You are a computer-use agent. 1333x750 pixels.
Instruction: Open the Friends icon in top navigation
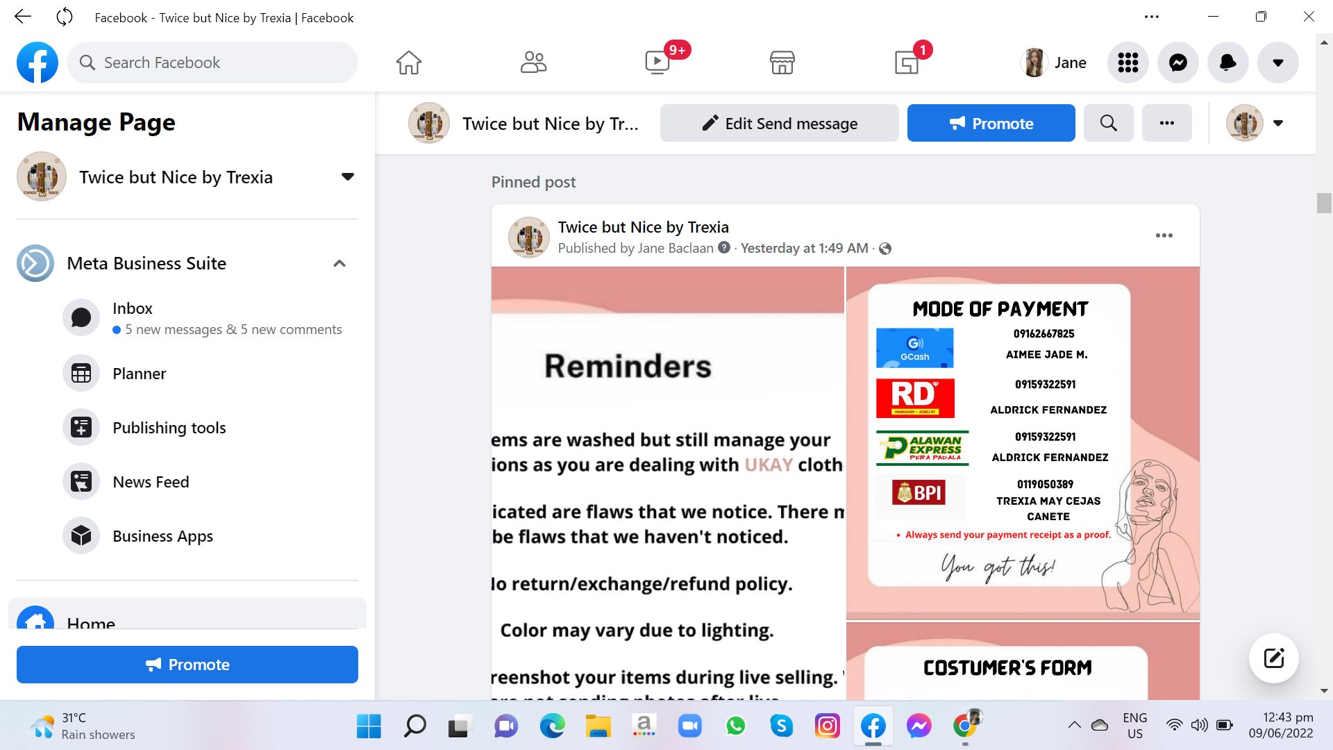pos(533,62)
